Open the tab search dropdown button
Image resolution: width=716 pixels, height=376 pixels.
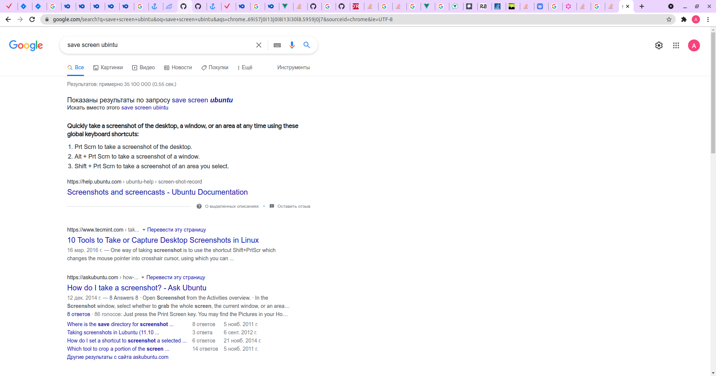[671, 6]
